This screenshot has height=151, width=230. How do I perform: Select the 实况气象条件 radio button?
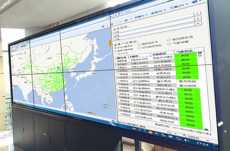click(115, 48)
